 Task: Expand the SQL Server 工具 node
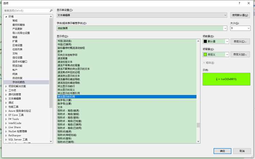click(x=6, y=140)
